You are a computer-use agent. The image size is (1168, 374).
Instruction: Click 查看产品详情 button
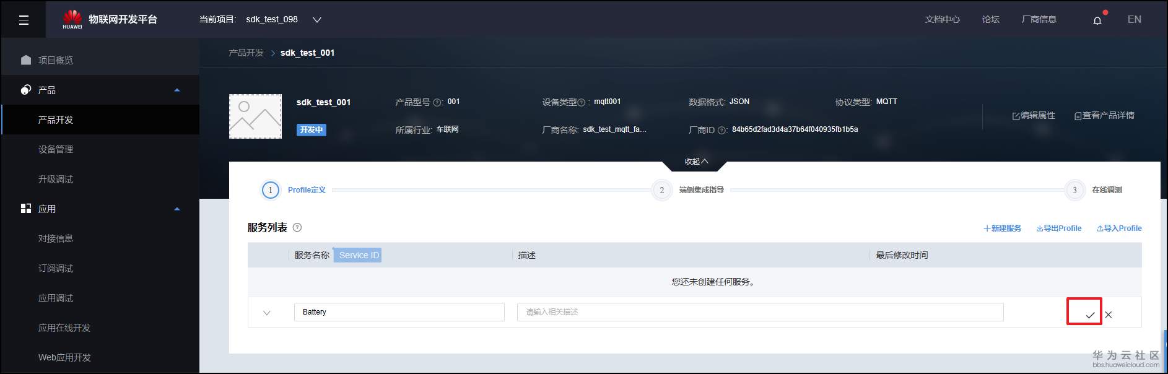pyautogui.click(x=1104, y=116)
